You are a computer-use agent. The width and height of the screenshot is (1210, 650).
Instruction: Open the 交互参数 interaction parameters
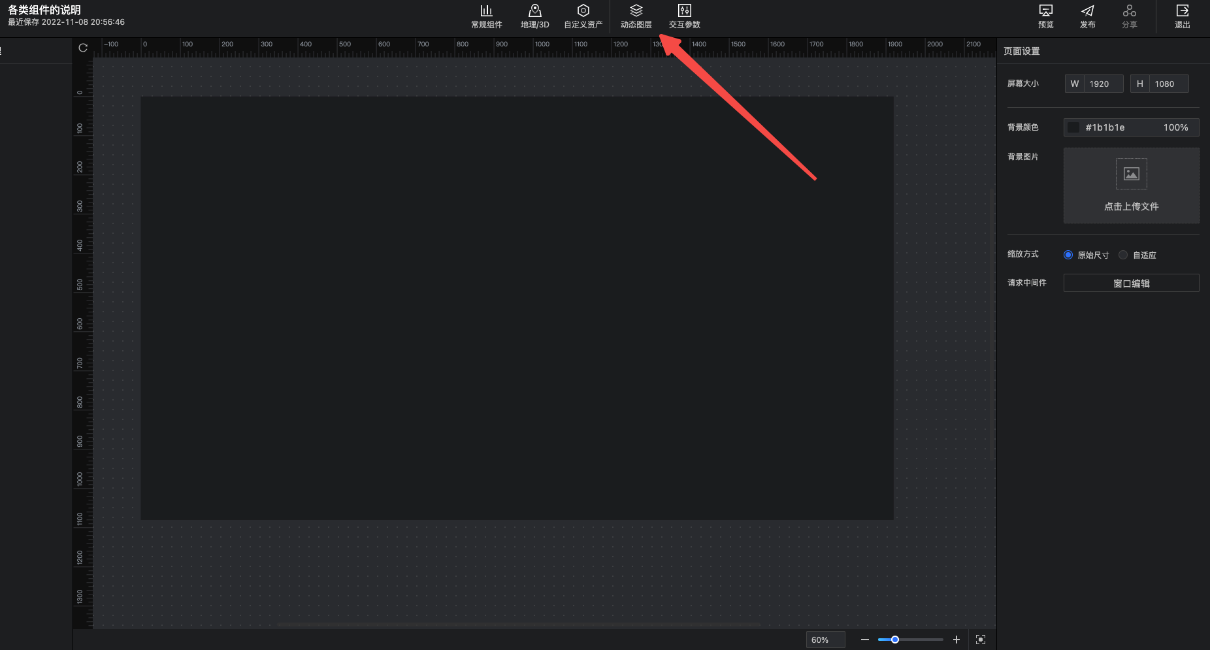point(684,16)
